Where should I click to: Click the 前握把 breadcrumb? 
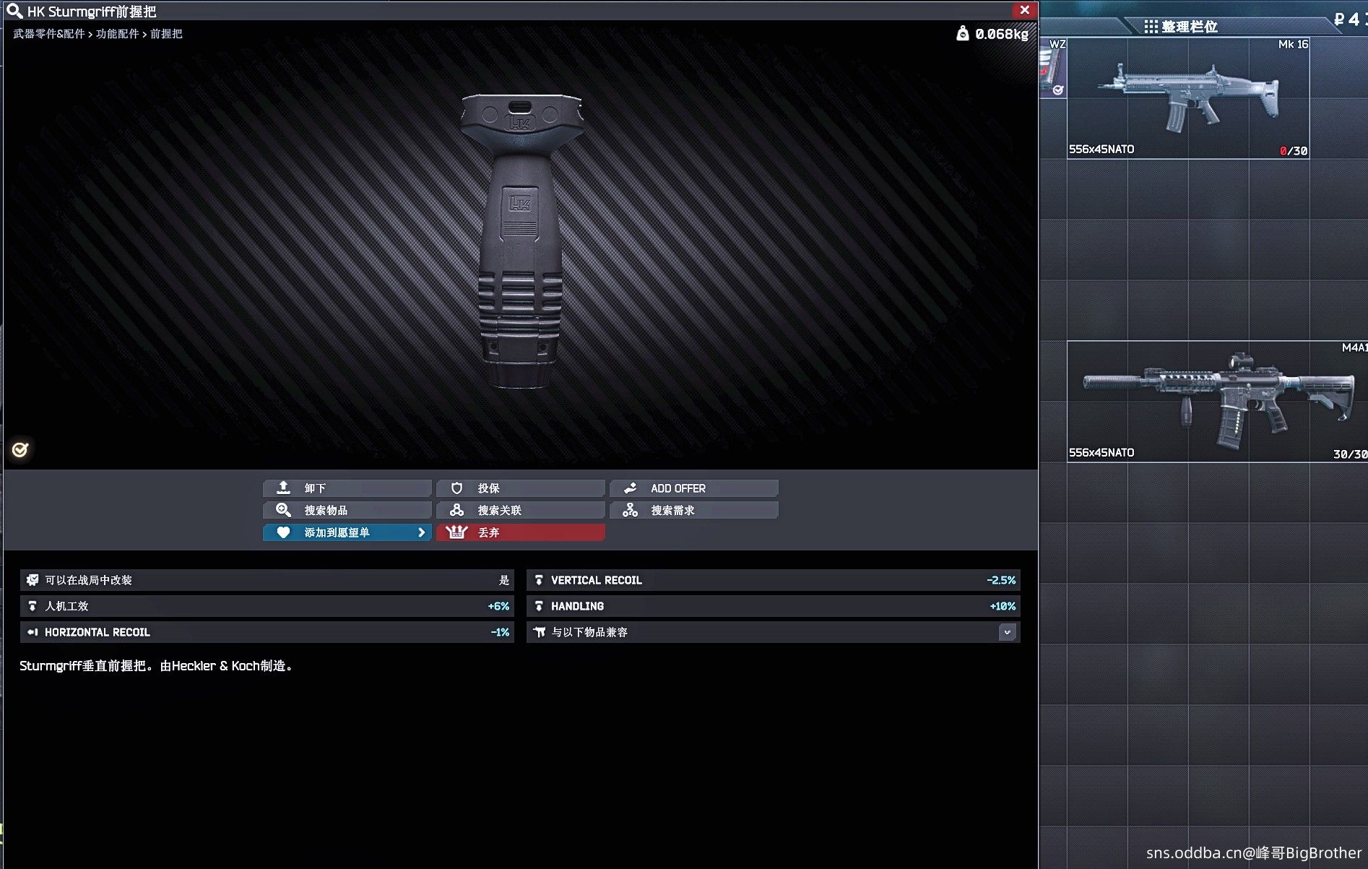tap(166, 34)
